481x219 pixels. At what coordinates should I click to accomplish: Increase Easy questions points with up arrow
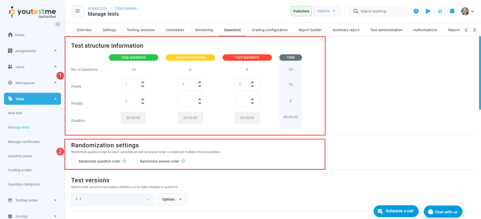coord(143,82)
